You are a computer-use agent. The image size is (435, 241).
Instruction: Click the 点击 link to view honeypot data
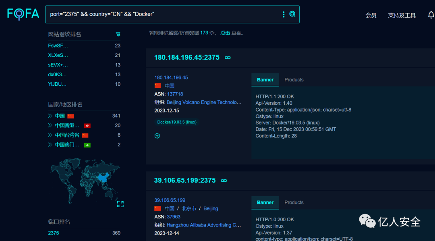225,33
